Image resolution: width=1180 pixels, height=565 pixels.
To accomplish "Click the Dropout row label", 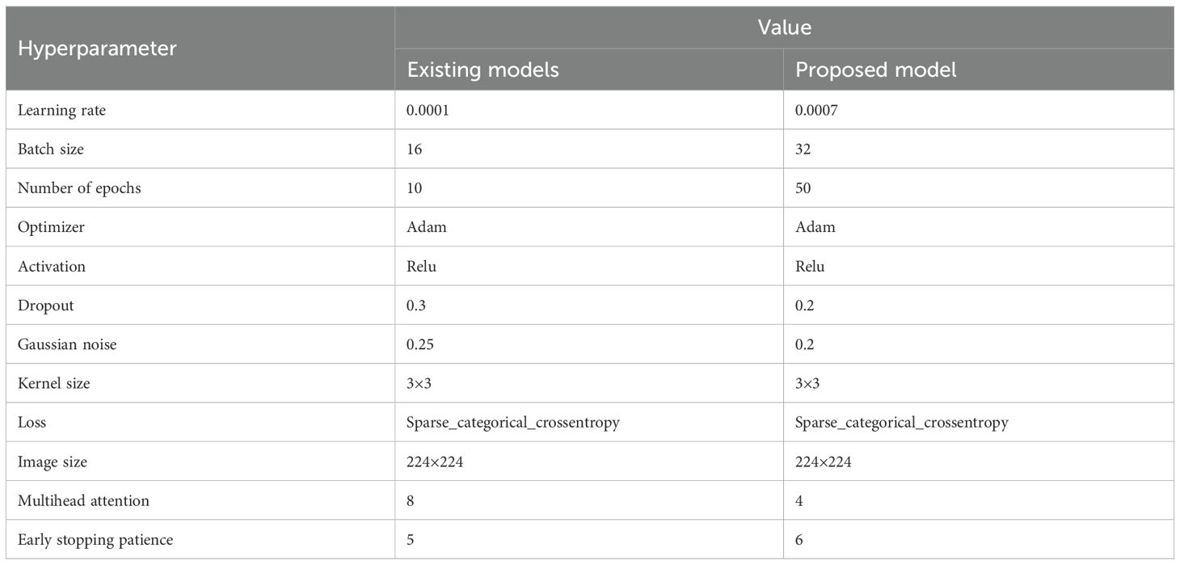I will click(x=47, y=305).
